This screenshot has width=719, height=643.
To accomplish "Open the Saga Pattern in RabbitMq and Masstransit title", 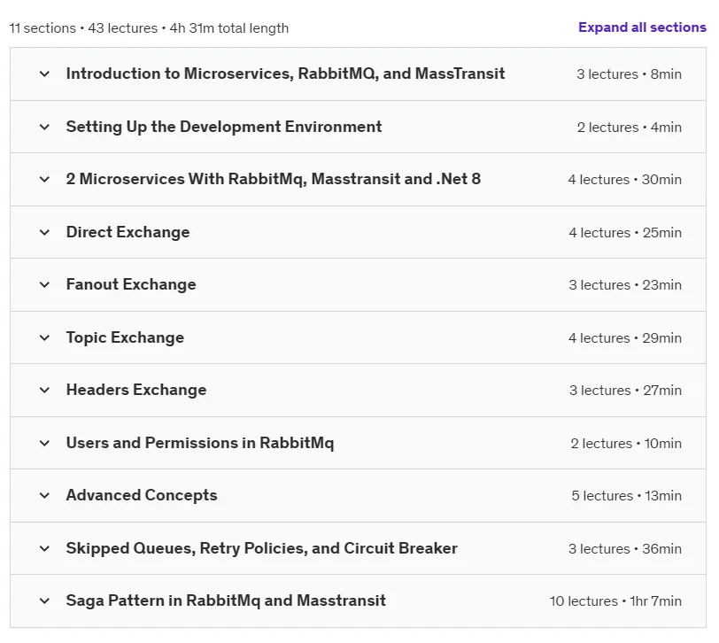I will [x=226, y=600].
